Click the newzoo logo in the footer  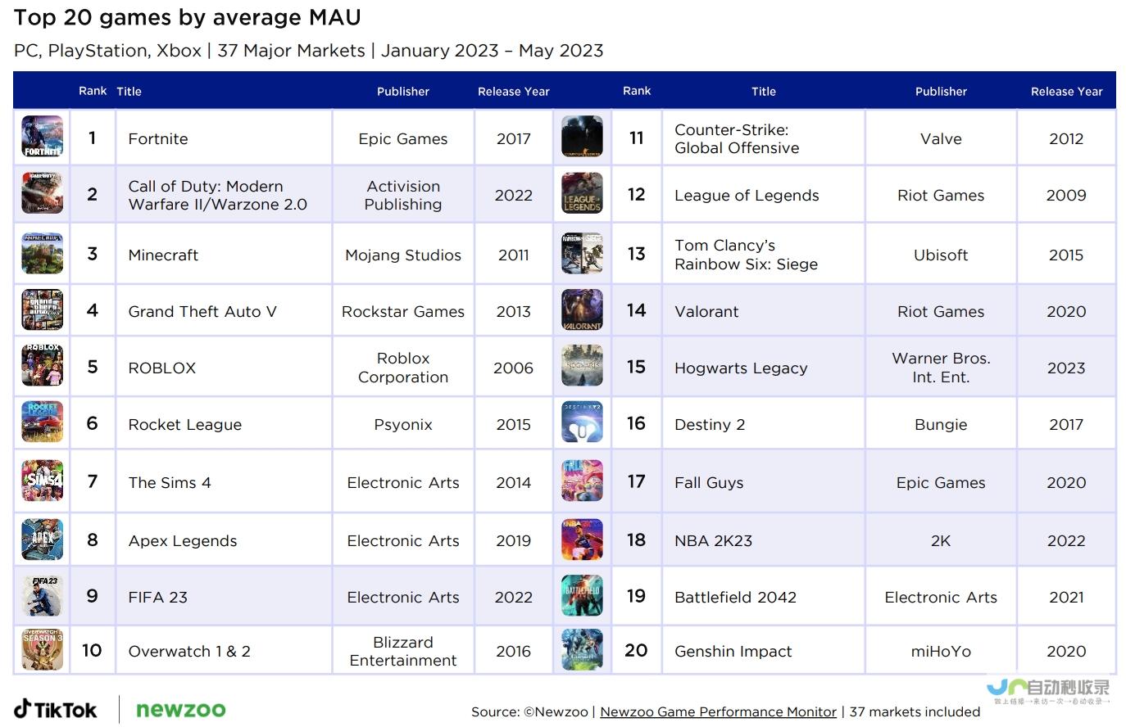click(180, 710)
